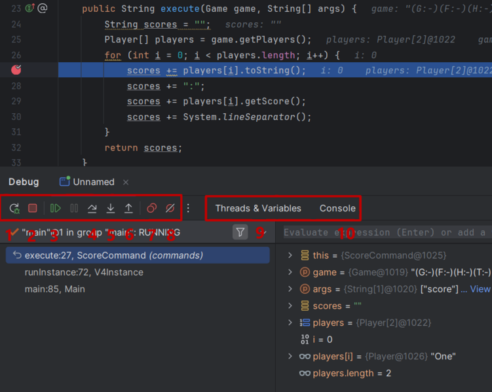Expand the 'players' array variable
492x392 pixels.
[x=290, y=323]
